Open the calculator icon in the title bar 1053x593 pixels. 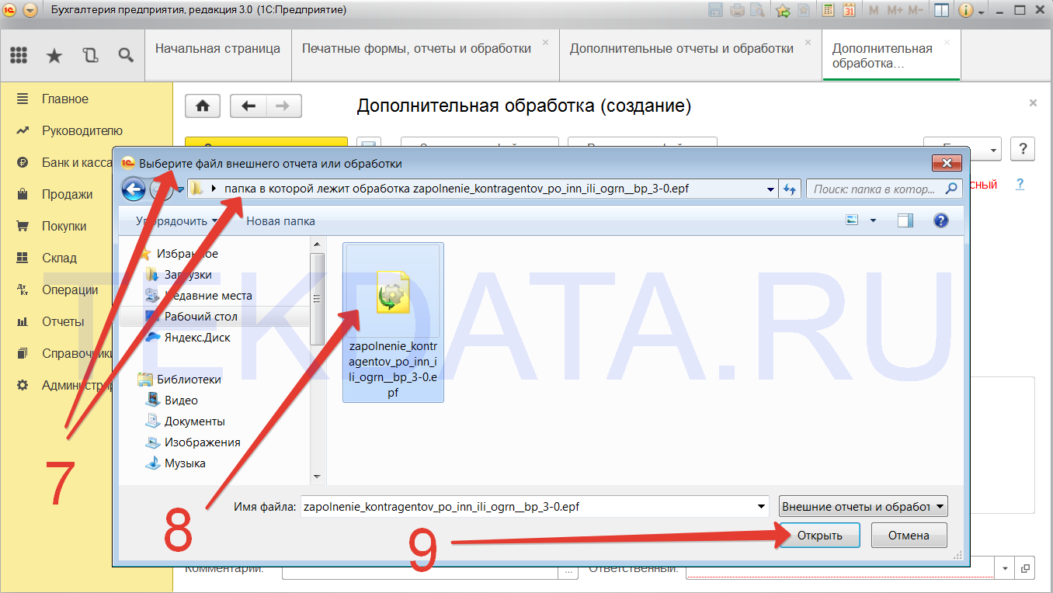(x=829, y=10)
